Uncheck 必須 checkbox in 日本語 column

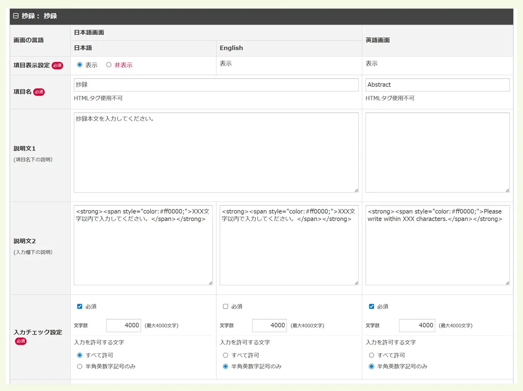pyautogui.click(x=80, y=306)
